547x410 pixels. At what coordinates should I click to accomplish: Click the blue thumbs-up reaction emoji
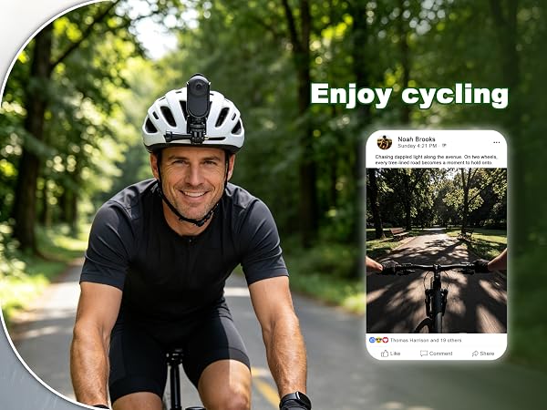(x=372, y=340)
